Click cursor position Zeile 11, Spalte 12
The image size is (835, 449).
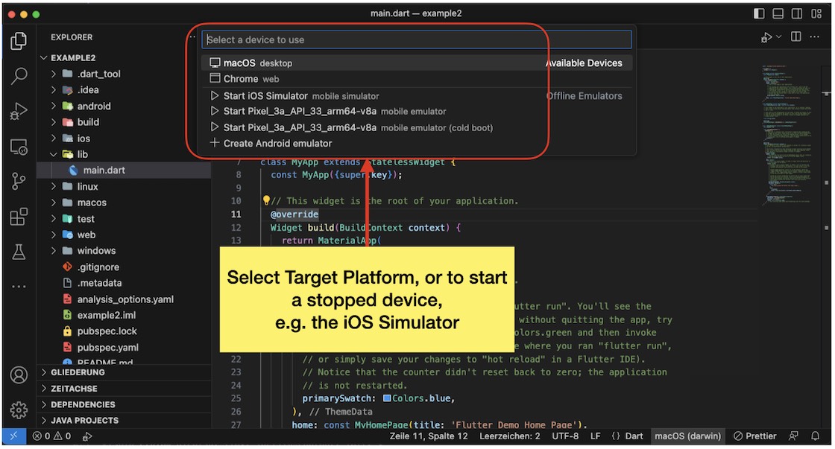point(429,436)
